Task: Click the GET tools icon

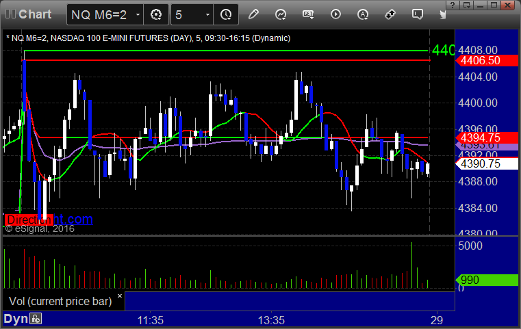Action: [x=308, y=14]
